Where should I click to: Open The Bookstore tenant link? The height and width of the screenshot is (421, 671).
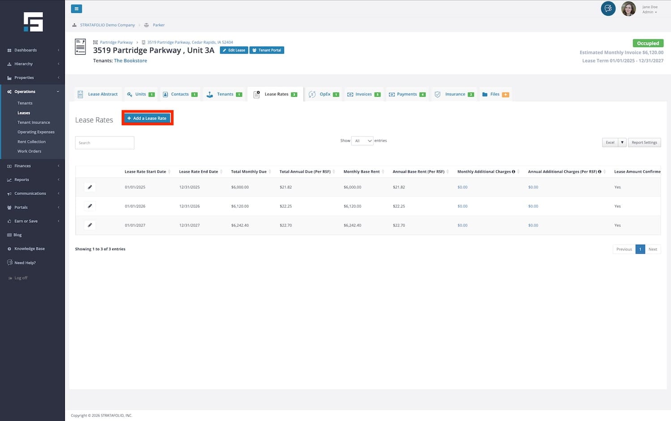coord(130,61)
